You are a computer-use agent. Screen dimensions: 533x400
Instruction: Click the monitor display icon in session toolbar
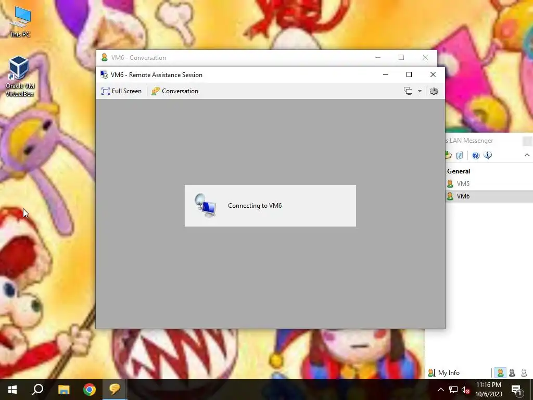click(408, 91)
